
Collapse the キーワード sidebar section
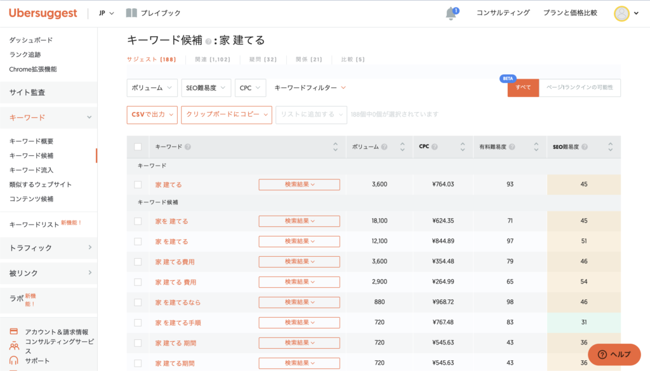[49, 117]
